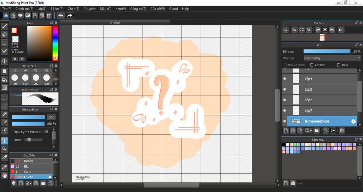Screen dimensions: 363x192
Task: Select the Eraser tool
Action: tap(4, 34)
